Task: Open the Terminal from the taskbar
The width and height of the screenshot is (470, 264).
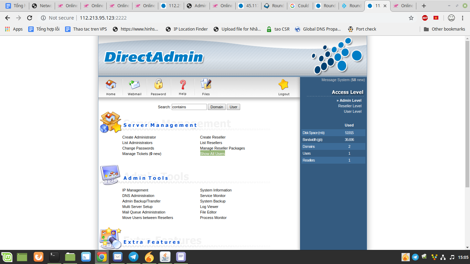Action: [54, 257]
